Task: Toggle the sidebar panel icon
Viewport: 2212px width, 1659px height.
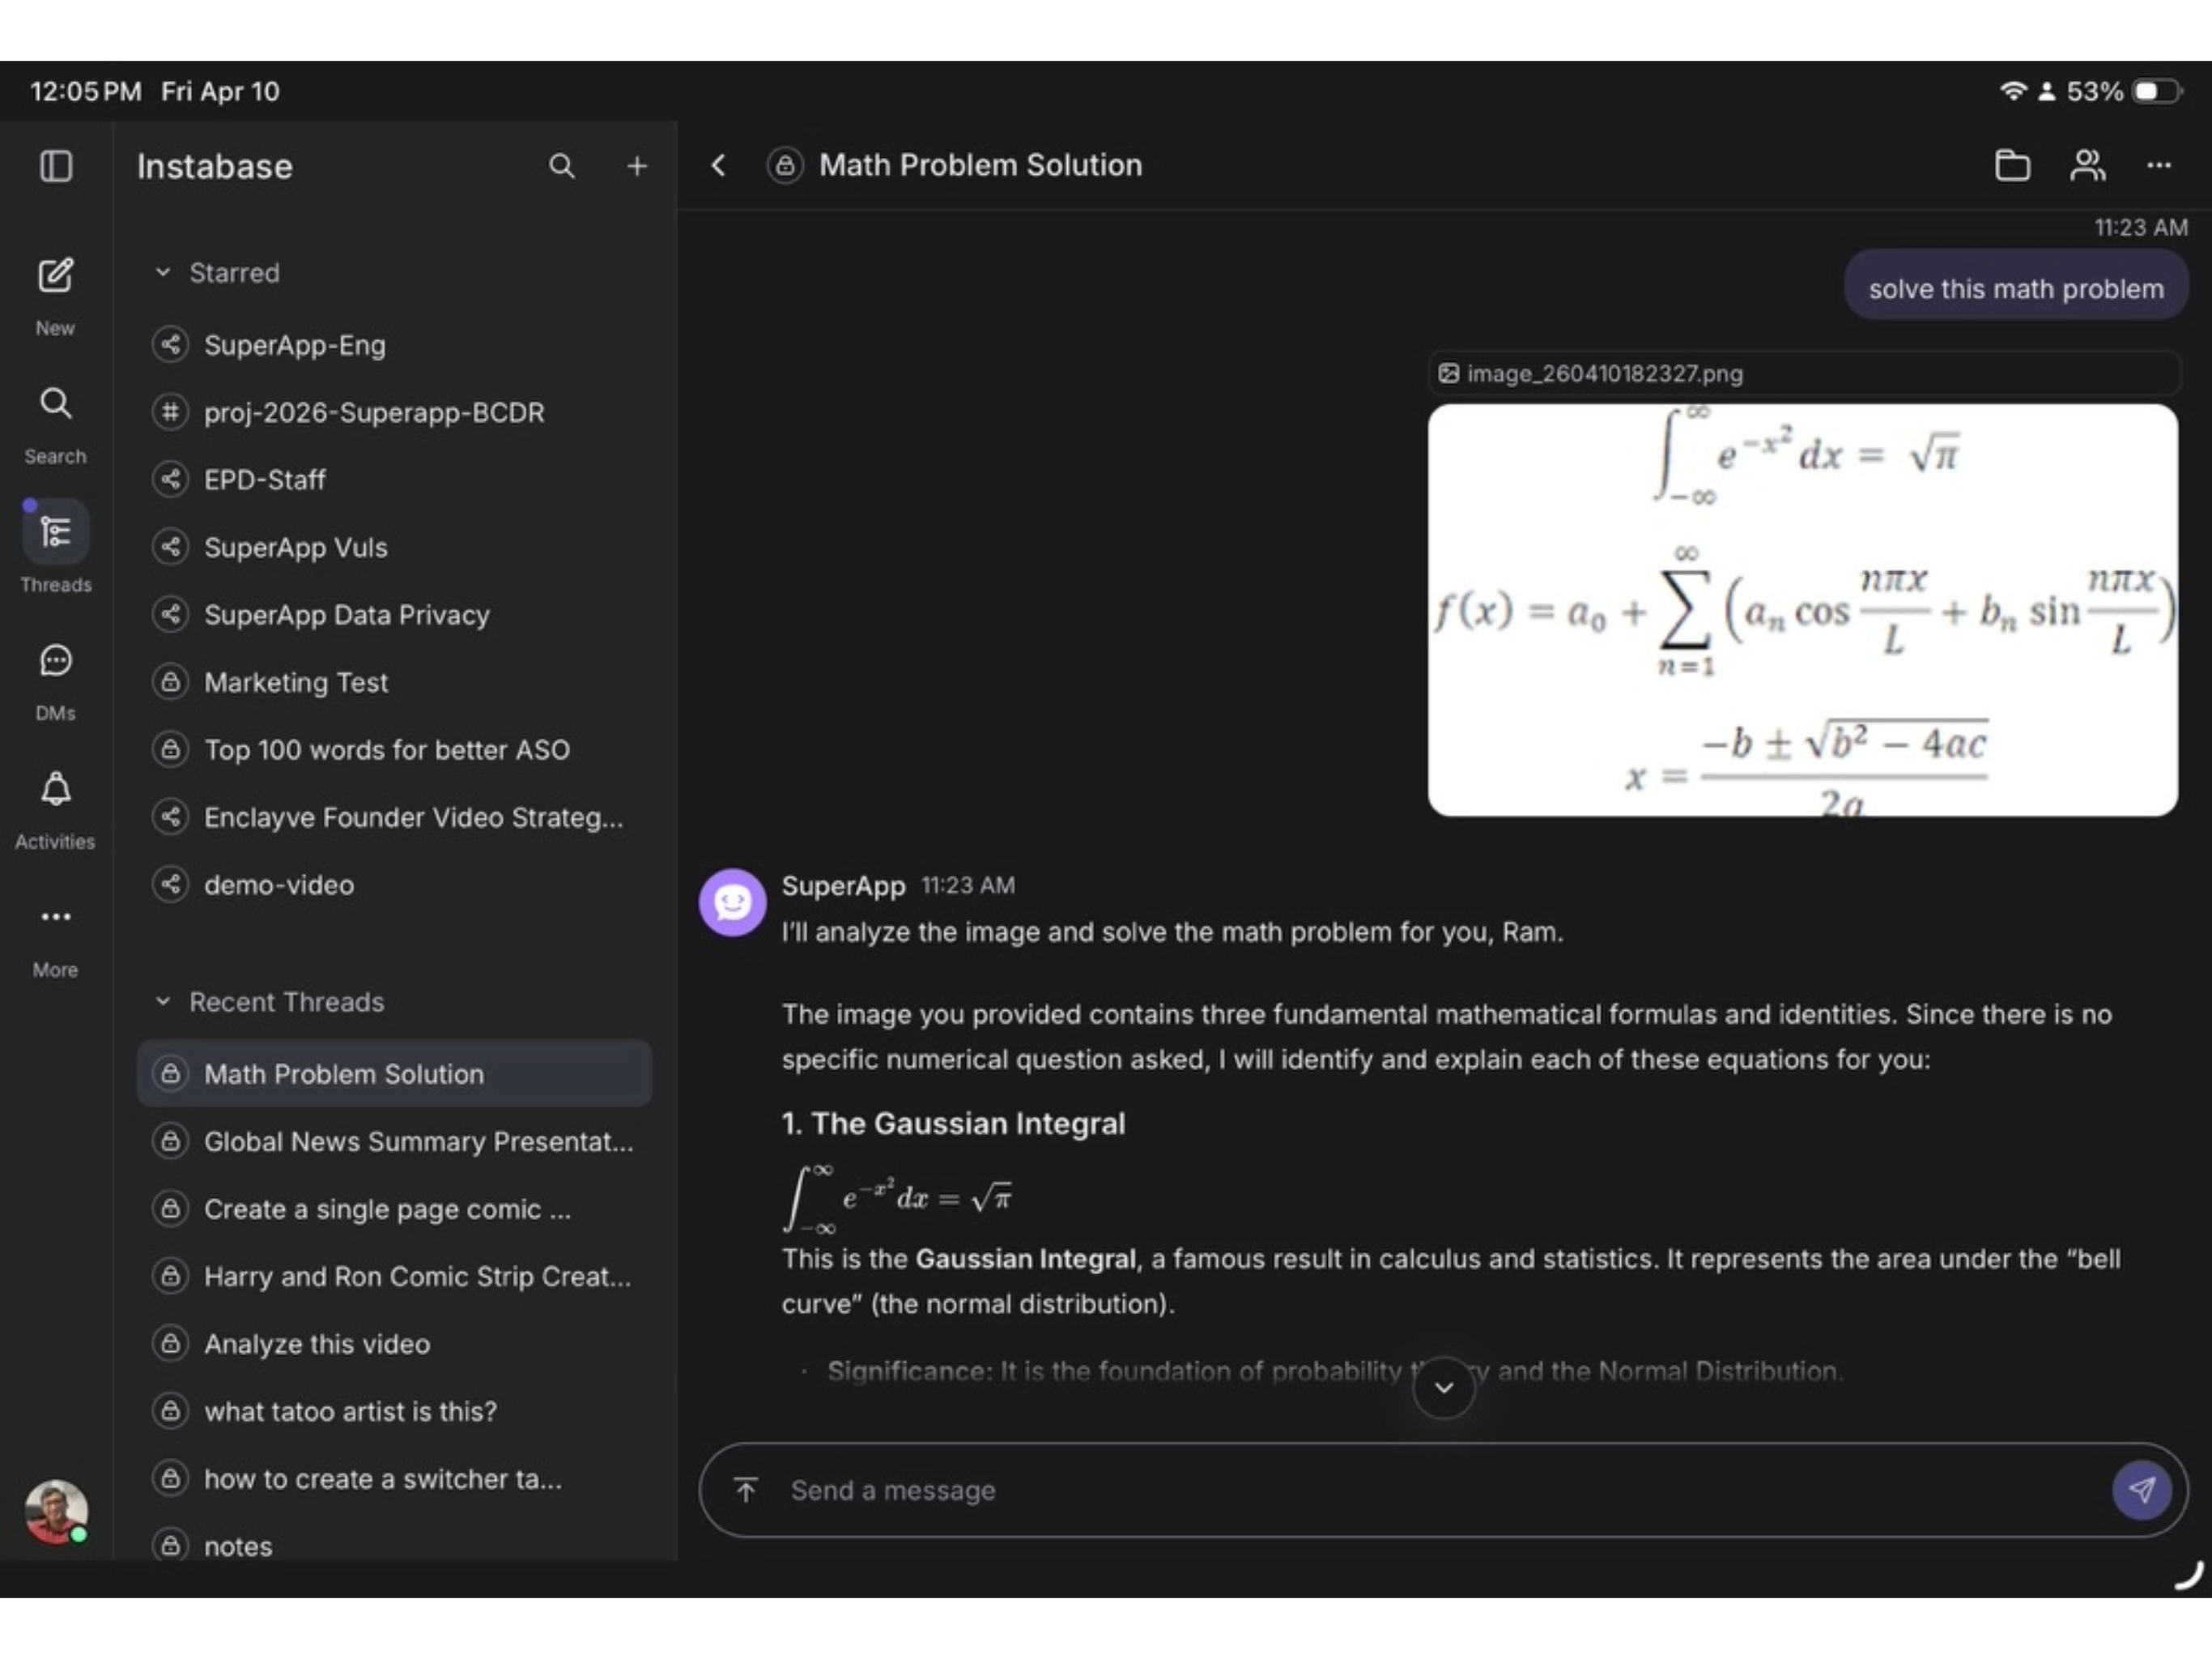Action: [56, 166]
